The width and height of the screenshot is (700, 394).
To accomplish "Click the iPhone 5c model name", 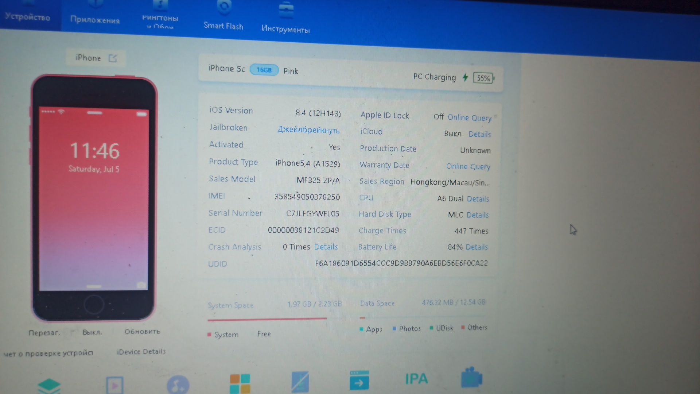I will pyautogui.click(x=227, y=69).
